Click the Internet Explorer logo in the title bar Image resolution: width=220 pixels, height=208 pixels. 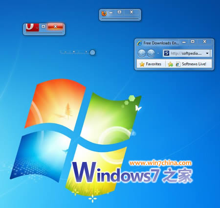(x=139, y=43)
